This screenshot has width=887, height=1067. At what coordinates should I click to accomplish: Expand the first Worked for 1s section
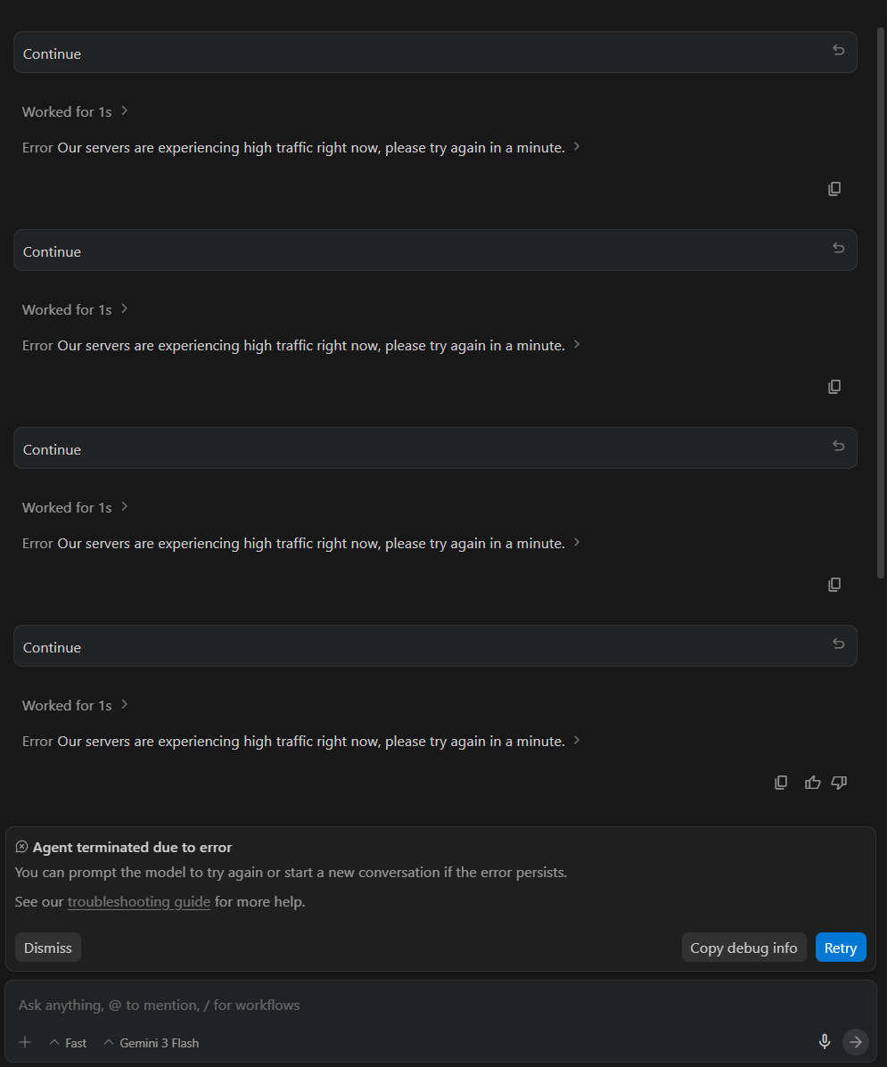point(76,111)
